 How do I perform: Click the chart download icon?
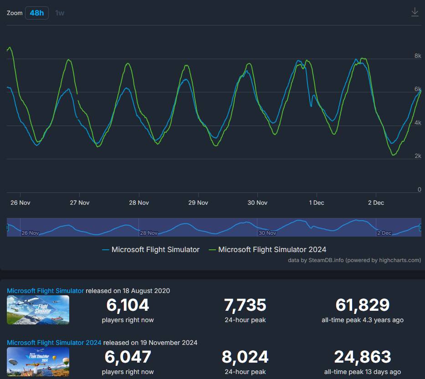pos(415,12)
